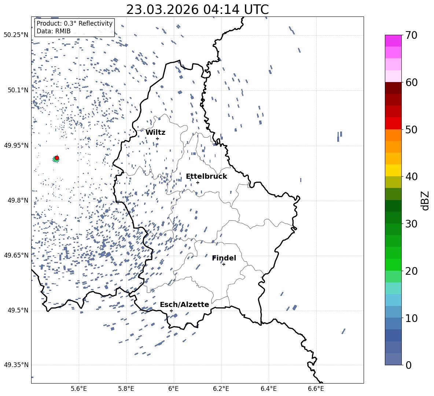The image size is (434, 396).
Task: Select the Findel city label
Action: [x=224, y=258]
